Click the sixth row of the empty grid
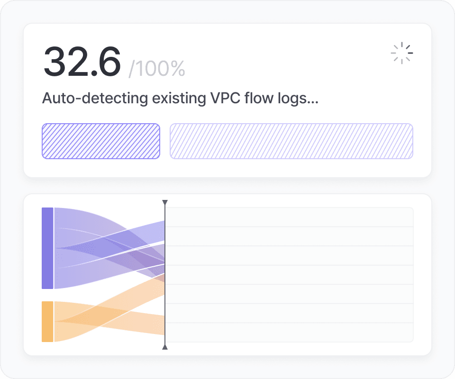 (x=289, y=313)
